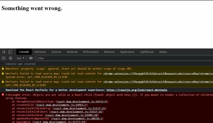The image size is (213, 123).
Task: Activate the inspect element picker icon
Action: tap(4, 52)
